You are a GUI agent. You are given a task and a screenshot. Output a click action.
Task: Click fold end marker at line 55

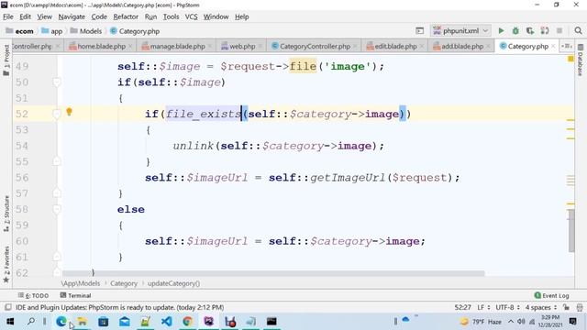(x=57, y=161)
